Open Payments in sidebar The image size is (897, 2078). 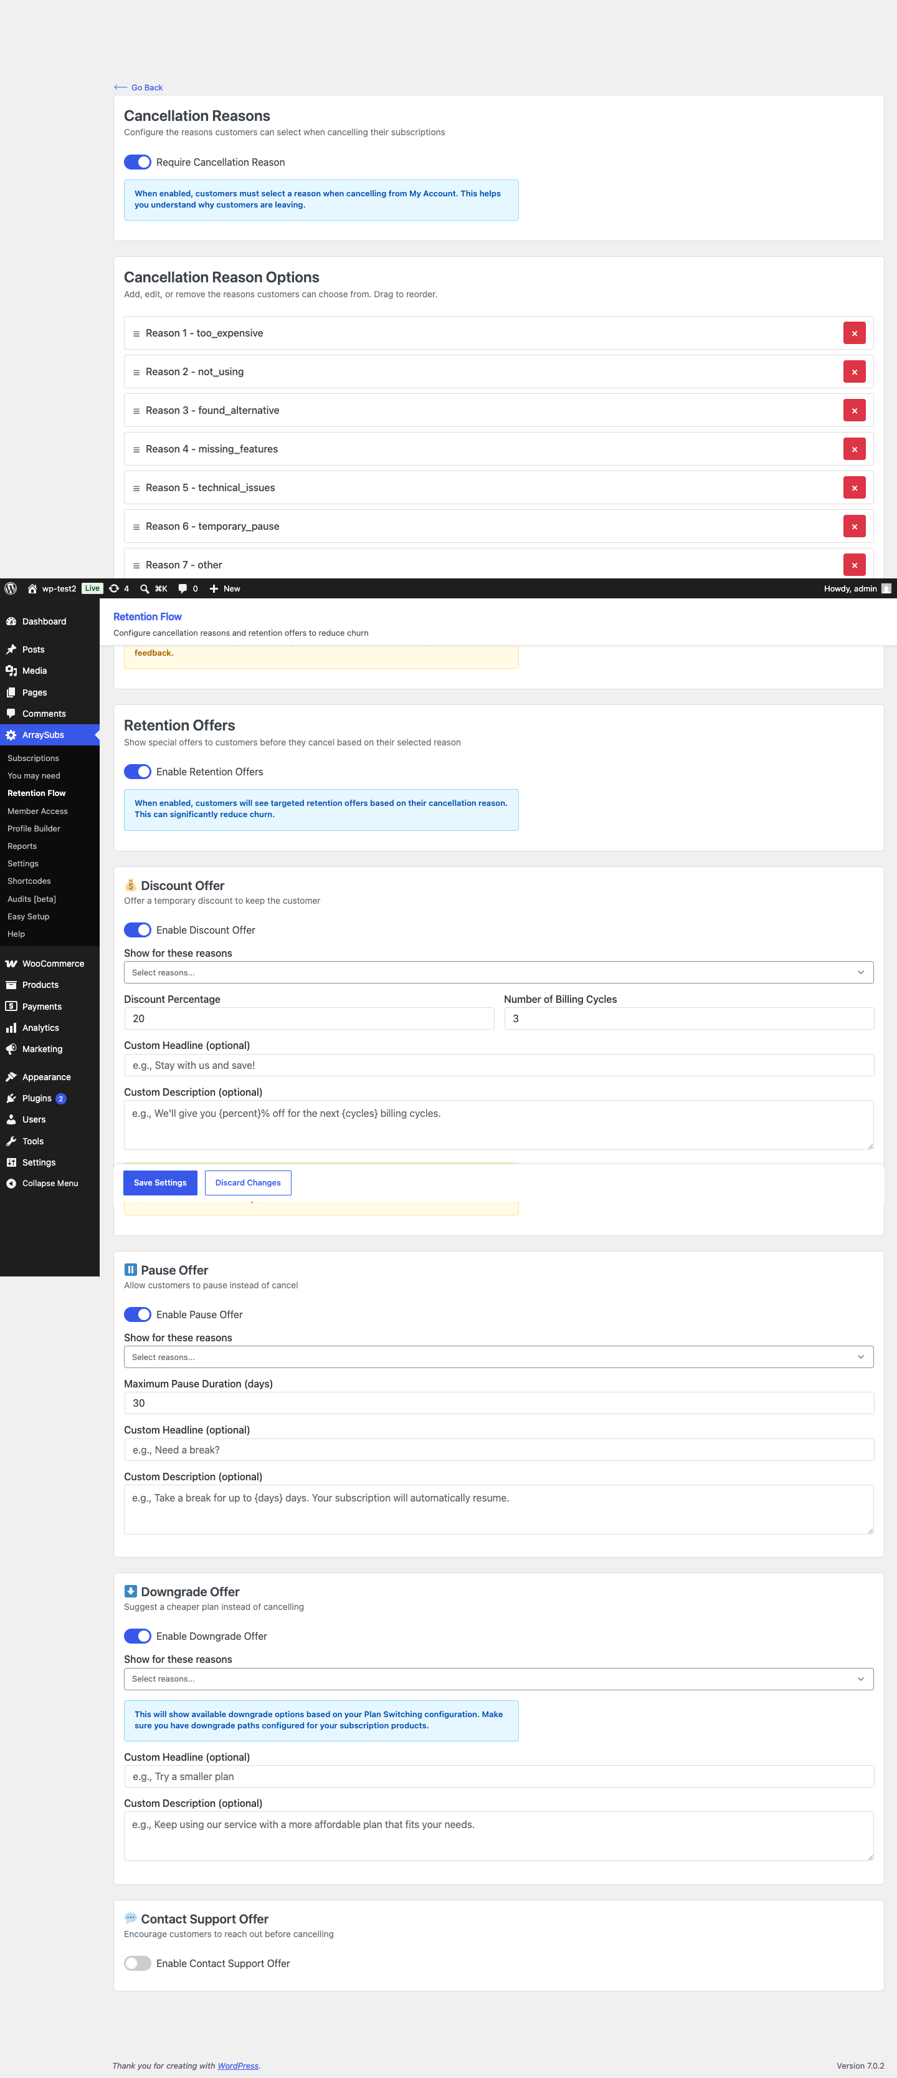42,1007
